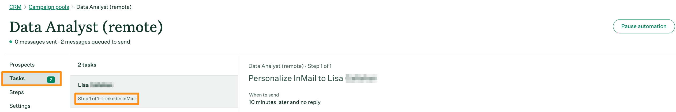Click the 10 minutes later and no reply text
676x112 pixels.
point(285,102)
